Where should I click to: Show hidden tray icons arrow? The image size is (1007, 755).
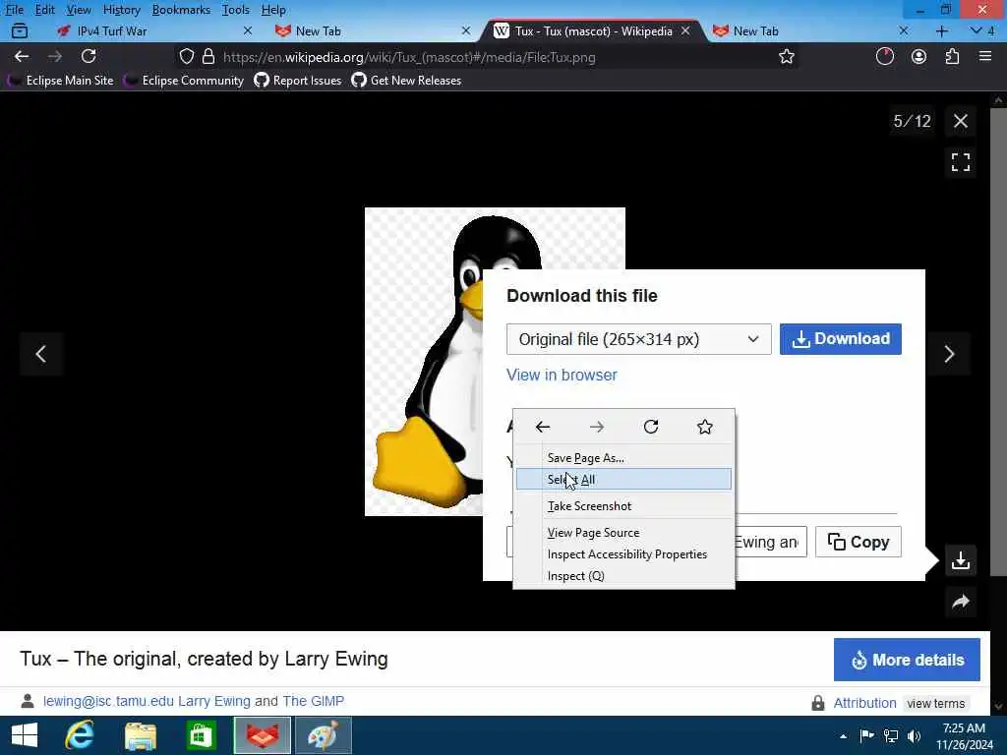(843, 736)
